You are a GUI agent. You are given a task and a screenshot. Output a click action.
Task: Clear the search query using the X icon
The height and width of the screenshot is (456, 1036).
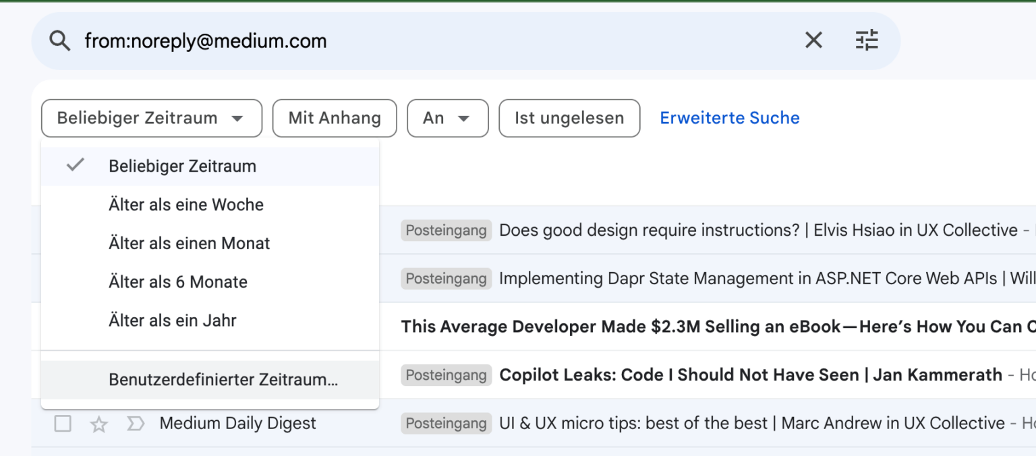pos(813,40)
